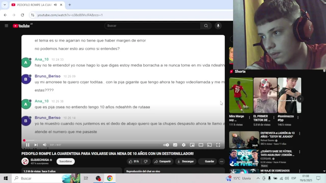Select the YouTube browser tab

[x=37, y=5]
